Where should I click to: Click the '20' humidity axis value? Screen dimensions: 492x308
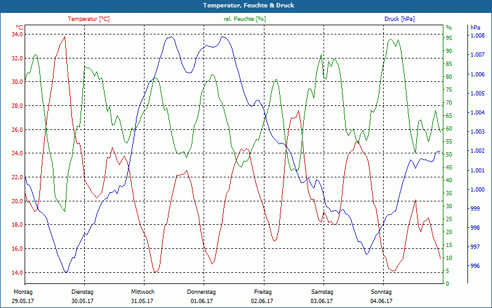(x=449, y=232)
